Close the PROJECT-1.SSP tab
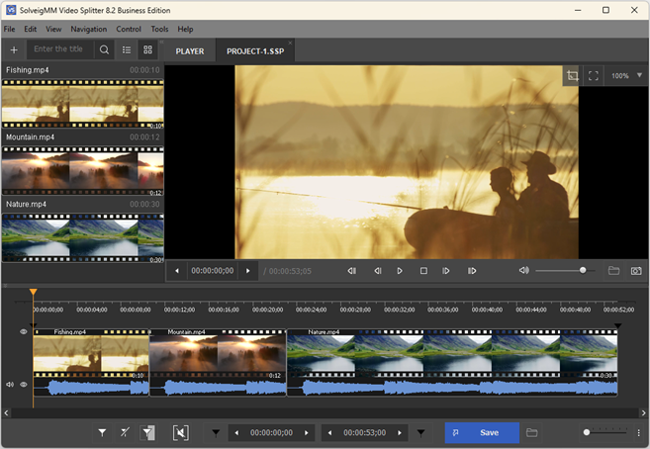Viewport: 650px width, 449px height. (290, 43)
